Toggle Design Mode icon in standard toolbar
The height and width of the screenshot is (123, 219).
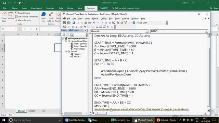113,23
